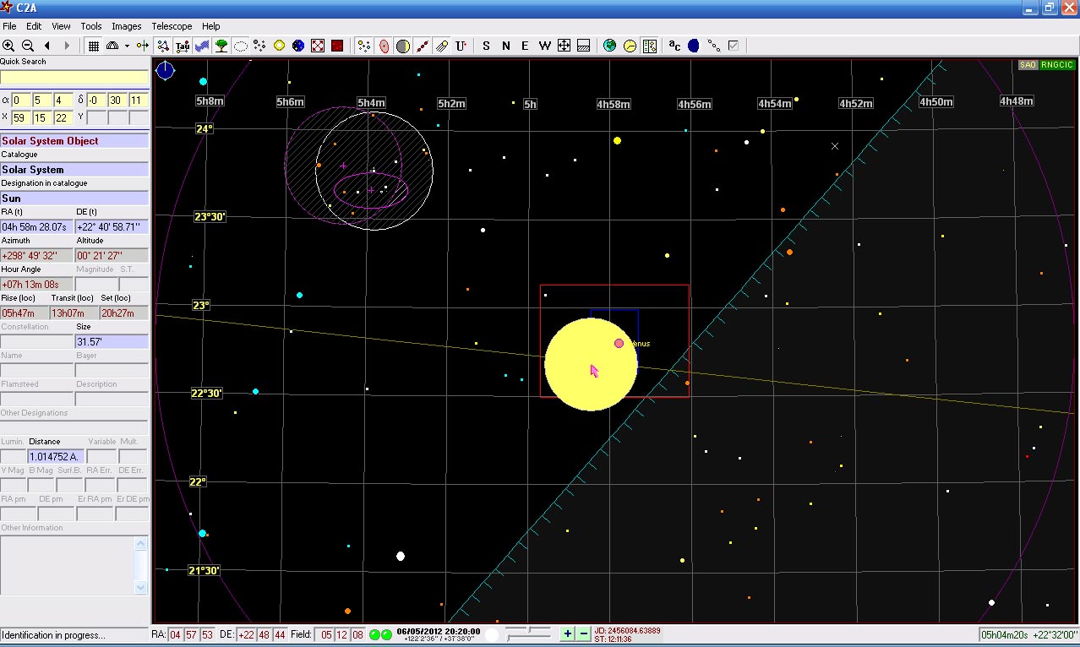The width and height of the screenshot is (1080, 647).
Task: Open the yellow clock time icon
Action: [x=630, y=46]
